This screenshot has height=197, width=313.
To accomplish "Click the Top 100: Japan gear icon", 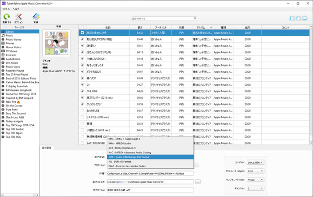I will (x=3, y=133).
